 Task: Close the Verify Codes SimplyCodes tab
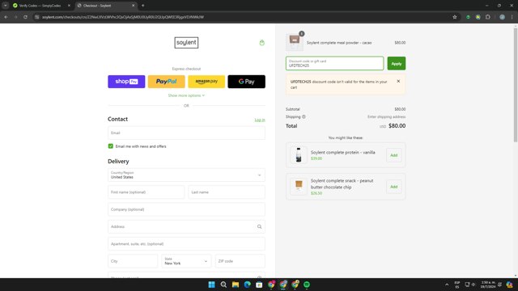[69, 6]
